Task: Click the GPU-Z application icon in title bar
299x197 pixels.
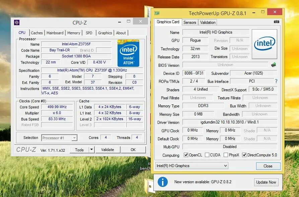Action: pyautogui.click(x=157, y=13)
